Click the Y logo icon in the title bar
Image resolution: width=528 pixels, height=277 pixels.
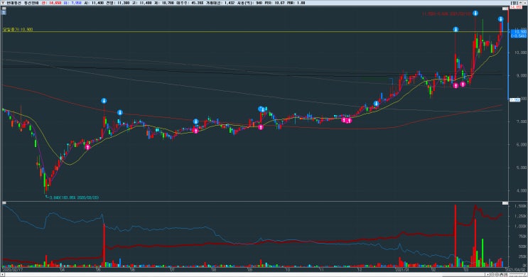tap(3, 3)
